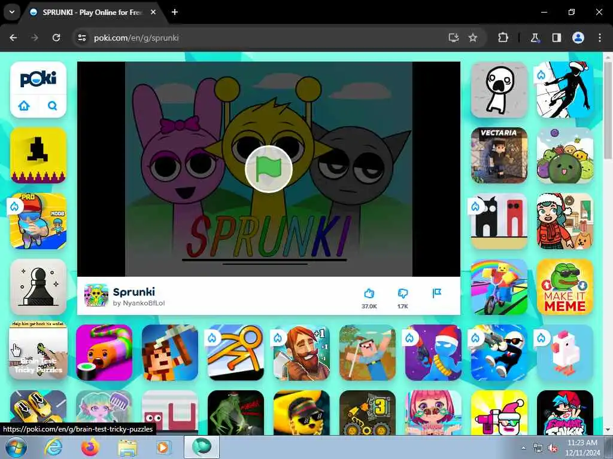The width and height of the screenshot is (613, 459).
Task: Open developer NyankoBfLol link
Action: coord(138,303)
